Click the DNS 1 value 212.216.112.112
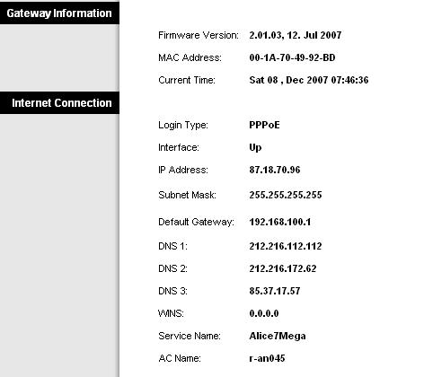This screenshot has width=424, height=377. point(286,246)
